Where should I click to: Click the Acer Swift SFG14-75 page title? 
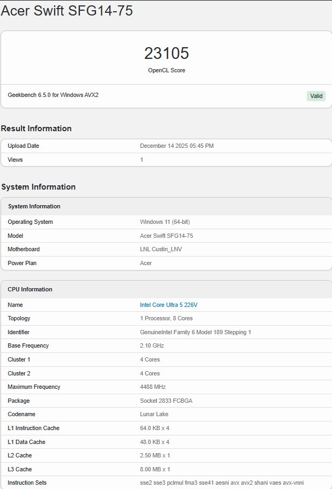[67, 11]
